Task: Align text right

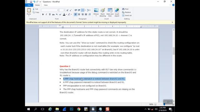Action: pyautogui.click(x=82, y=15)
